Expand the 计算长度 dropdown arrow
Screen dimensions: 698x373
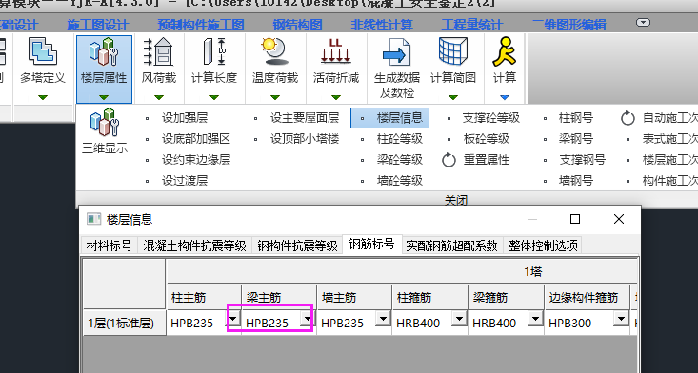214,97
